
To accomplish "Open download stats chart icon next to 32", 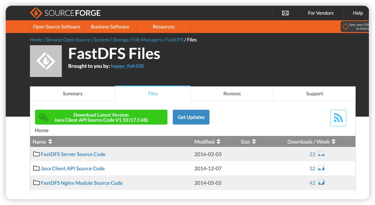I will [321, 168].
